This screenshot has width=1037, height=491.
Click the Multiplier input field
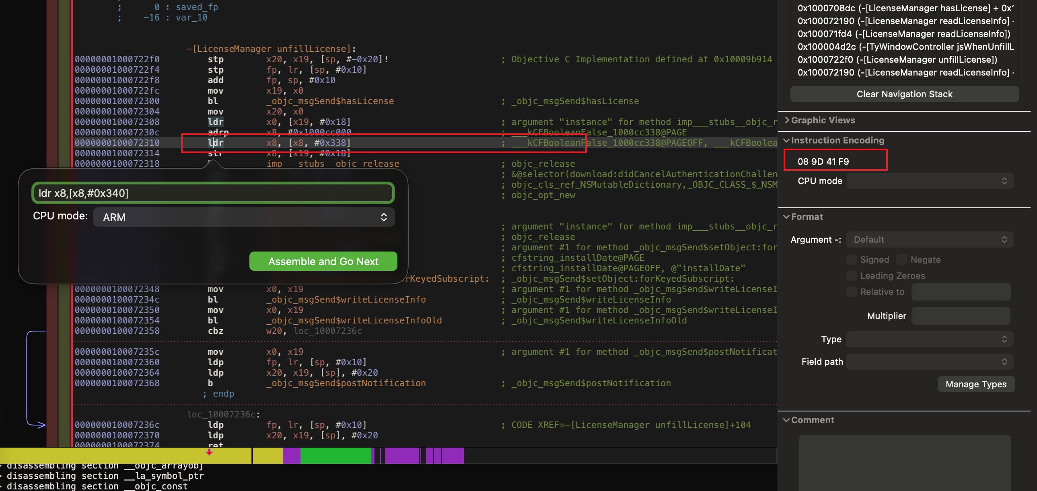point(961,316)
